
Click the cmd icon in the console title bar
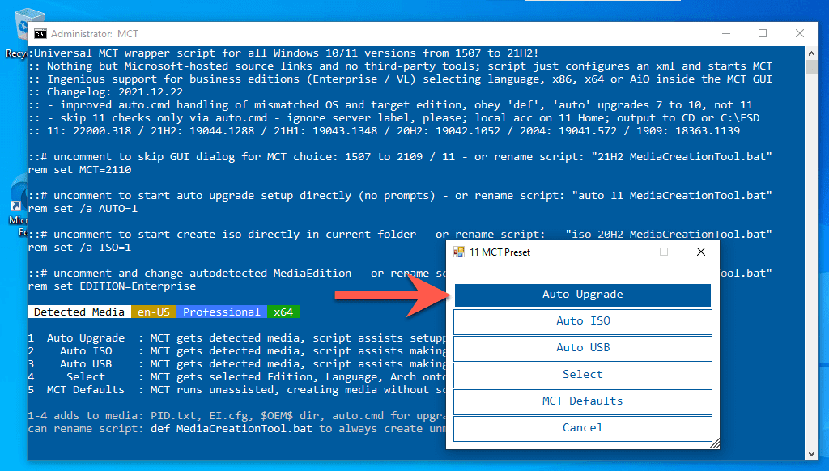pos(40,33)
